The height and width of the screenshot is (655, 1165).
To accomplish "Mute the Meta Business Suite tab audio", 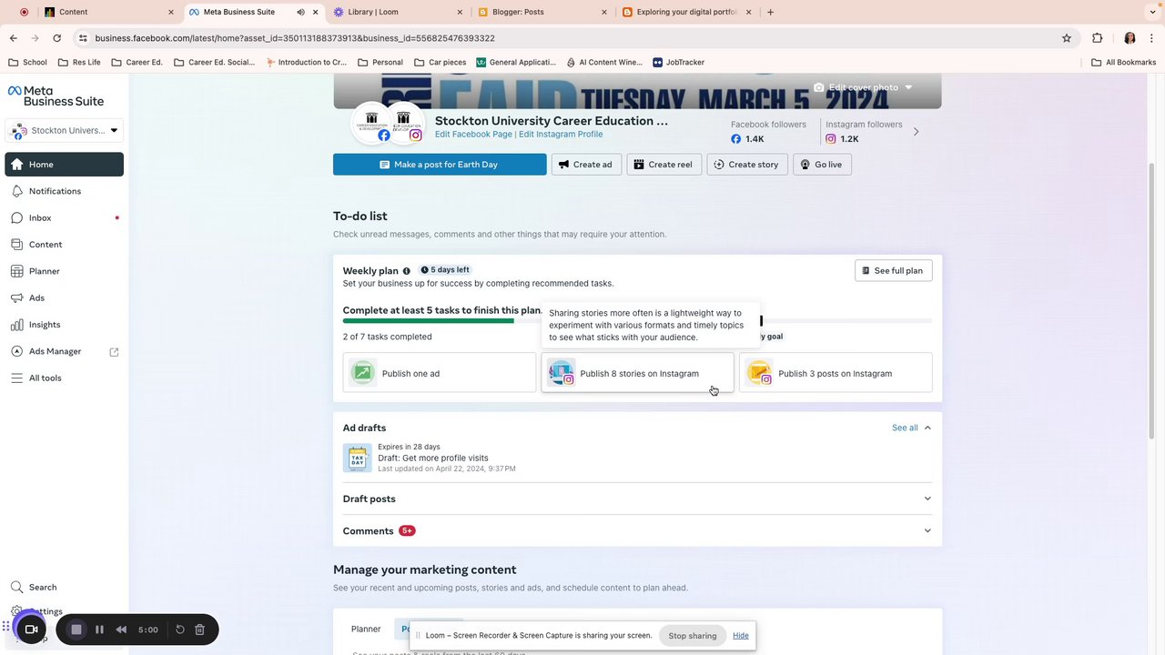I will click(x=300, y=12).
